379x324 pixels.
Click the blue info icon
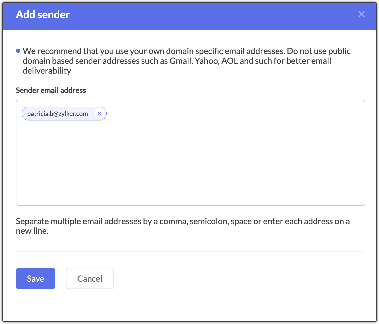(18, 51)
